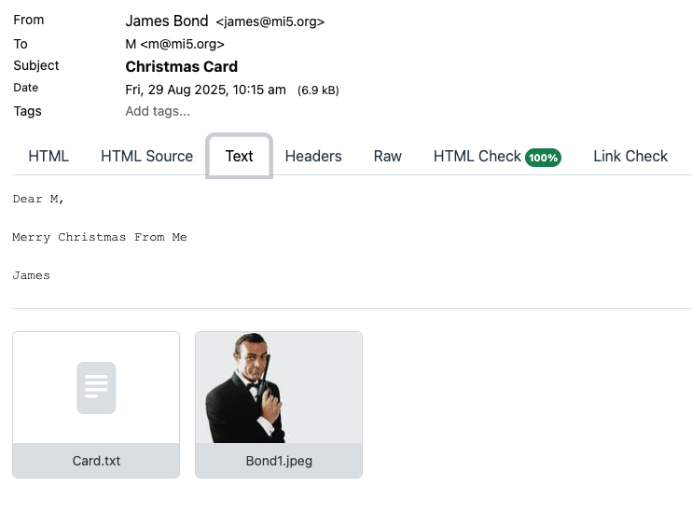The image size is (692, 513).
Task: Click the Bond1.jpeg filename label
Action: pos(278,461)
